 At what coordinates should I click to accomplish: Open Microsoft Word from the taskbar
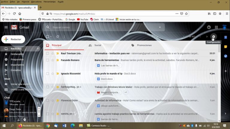point(64,125)
